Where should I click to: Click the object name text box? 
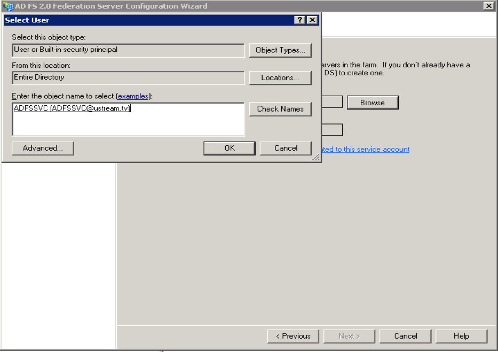point(128,119)
